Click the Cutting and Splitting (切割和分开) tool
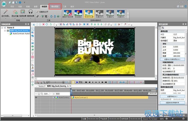This screenshot has width=188, height=121. tap(42, 12)
